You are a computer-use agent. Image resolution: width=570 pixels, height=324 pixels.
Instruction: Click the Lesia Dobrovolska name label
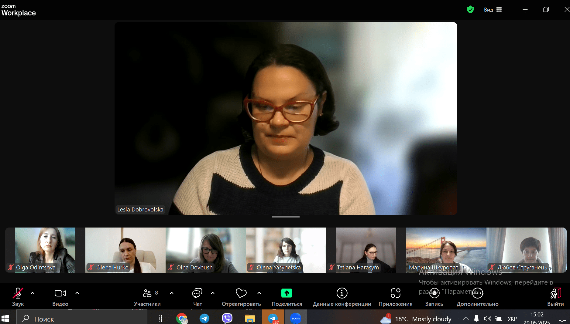140,209
